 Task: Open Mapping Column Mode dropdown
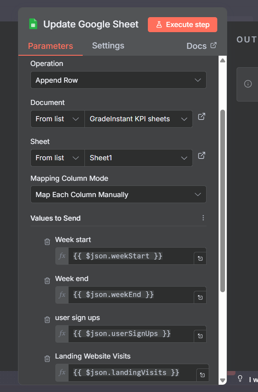point(118,195)
